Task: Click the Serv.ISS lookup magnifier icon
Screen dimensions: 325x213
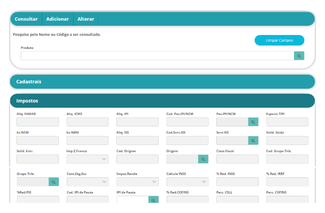Action: point(253,140)
